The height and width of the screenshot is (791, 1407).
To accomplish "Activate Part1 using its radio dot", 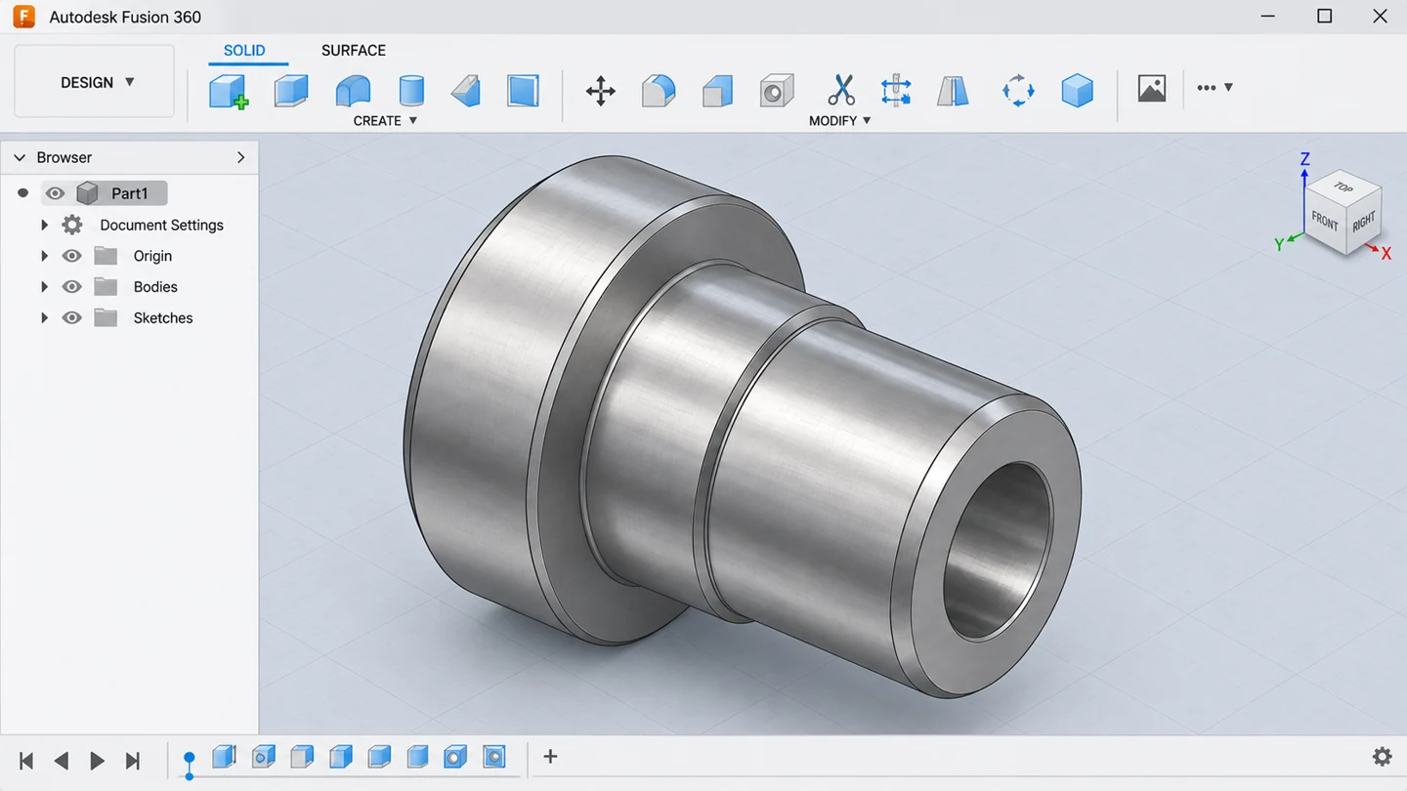I will tap(23, 193).
